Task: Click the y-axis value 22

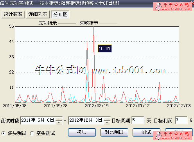Action: (x=11, y=72)
